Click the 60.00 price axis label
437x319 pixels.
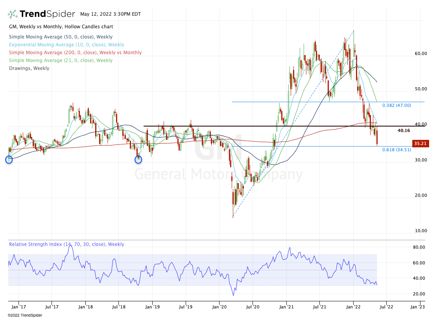tap(421, 53)
